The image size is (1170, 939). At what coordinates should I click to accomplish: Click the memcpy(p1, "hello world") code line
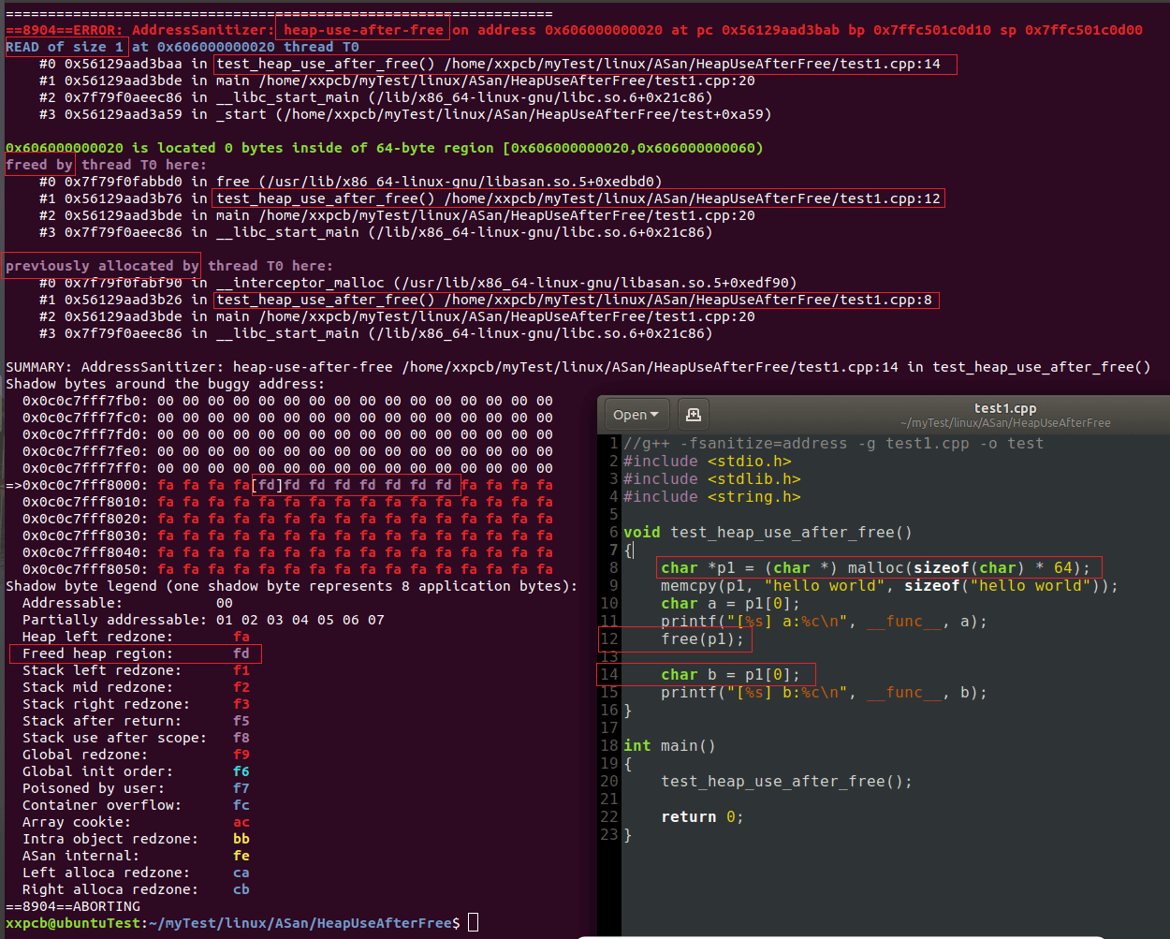(x=889, y=586)
